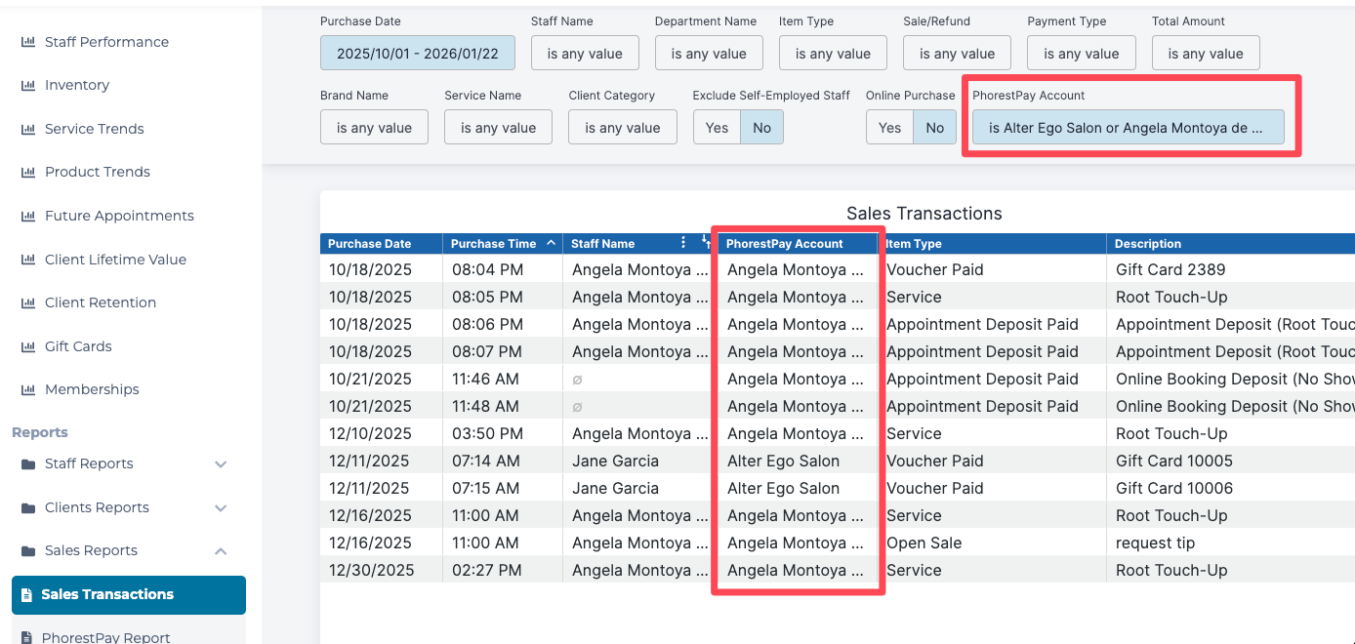1355x644 pixels.
Task: Click the chart icon beside Gift Cards
Action: pos(28,346)
